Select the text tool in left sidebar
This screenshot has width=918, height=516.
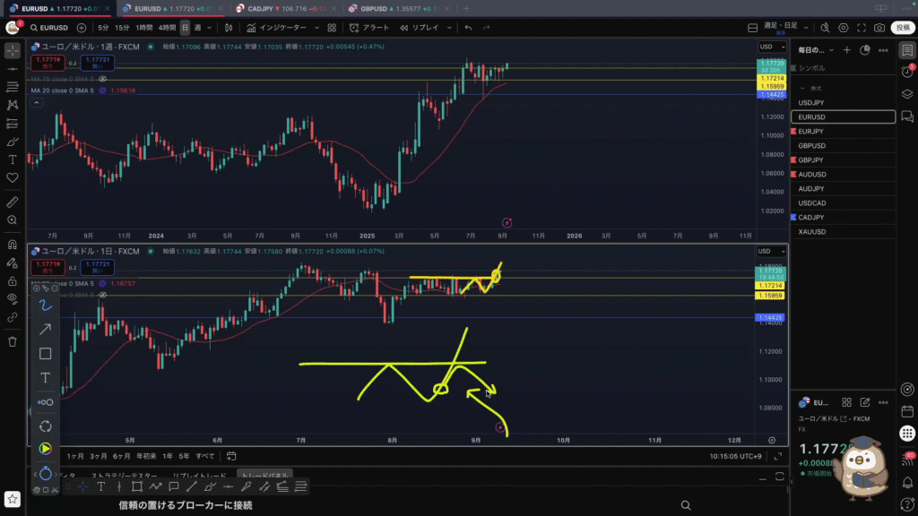point(13,159)
